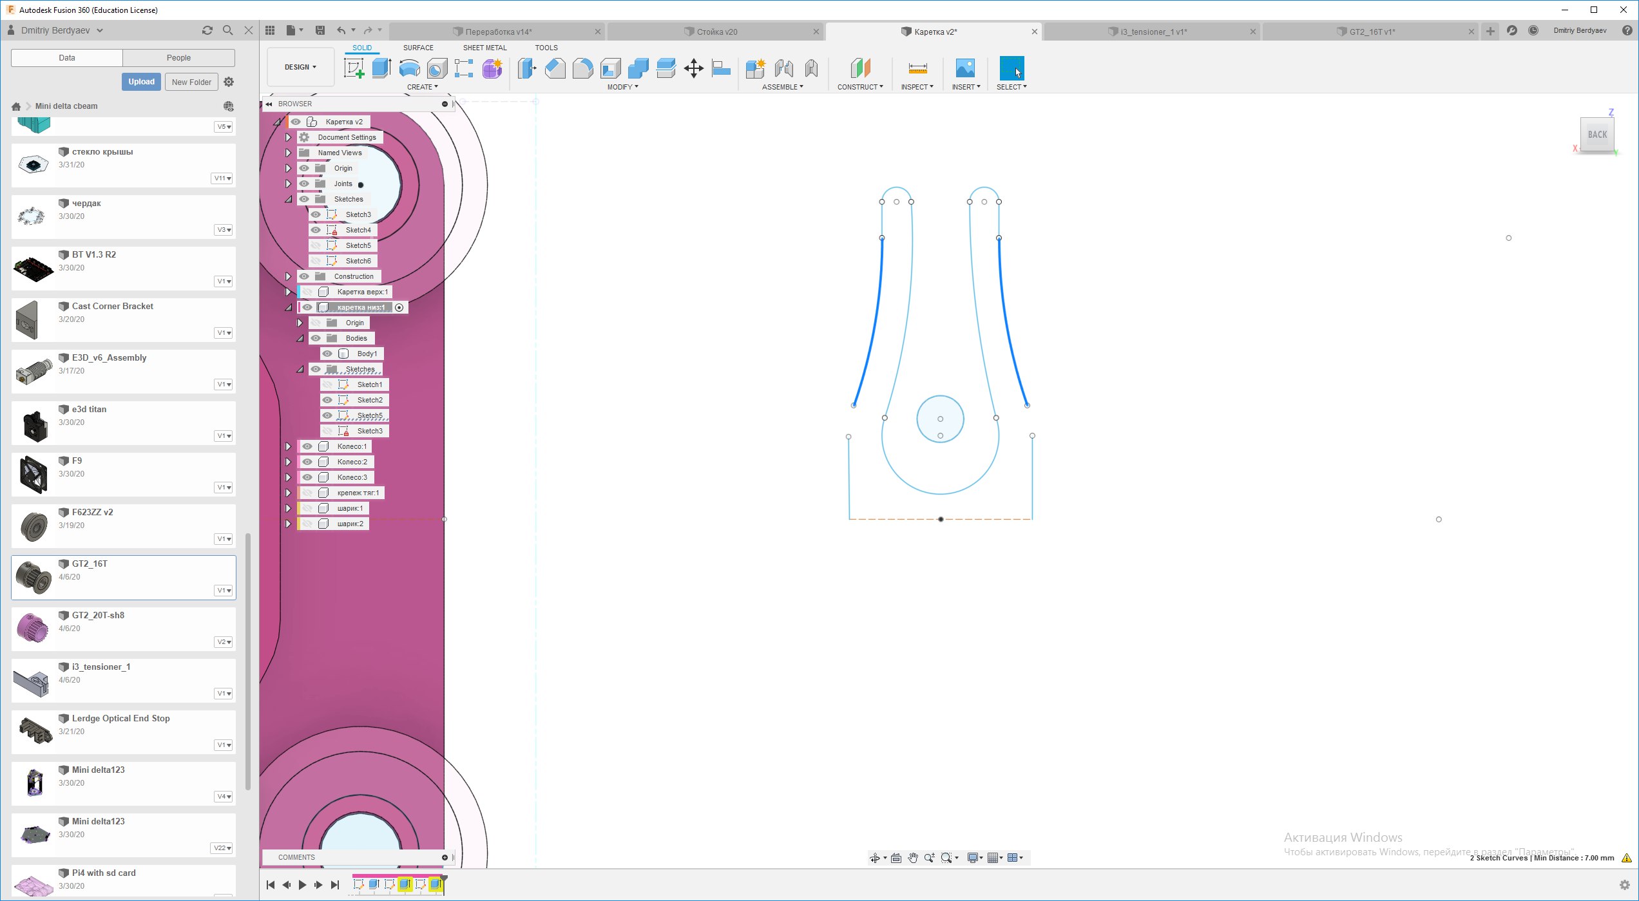Viewport: 1639px width, 901px height.
Task: Click the Upload button
Action: (141, 82)
